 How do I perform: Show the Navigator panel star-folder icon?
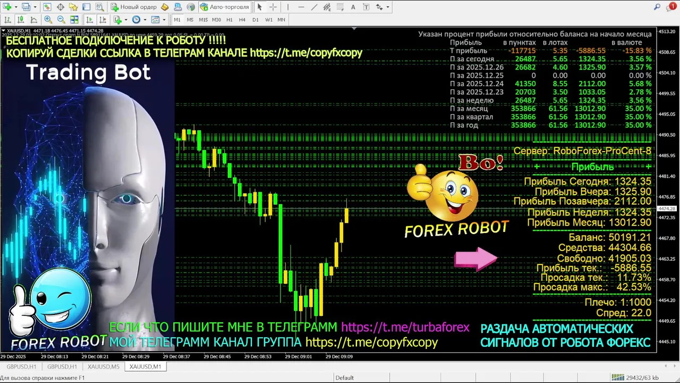(x=73, y=7)
